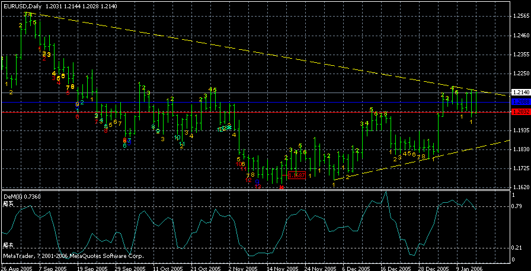The width and height of the screenshot is (531, 271).
Task: Click the 14 Nov 2005 date label
Action: [x=281, y=267]
